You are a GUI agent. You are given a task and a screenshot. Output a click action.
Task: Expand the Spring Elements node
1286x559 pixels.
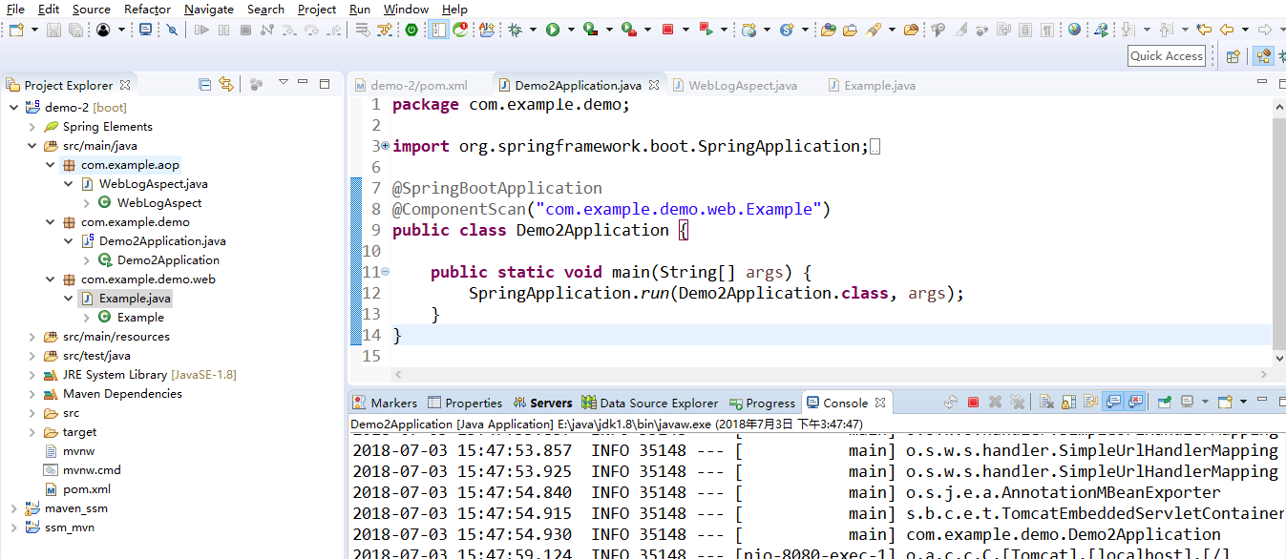click(x=32, y=126)
